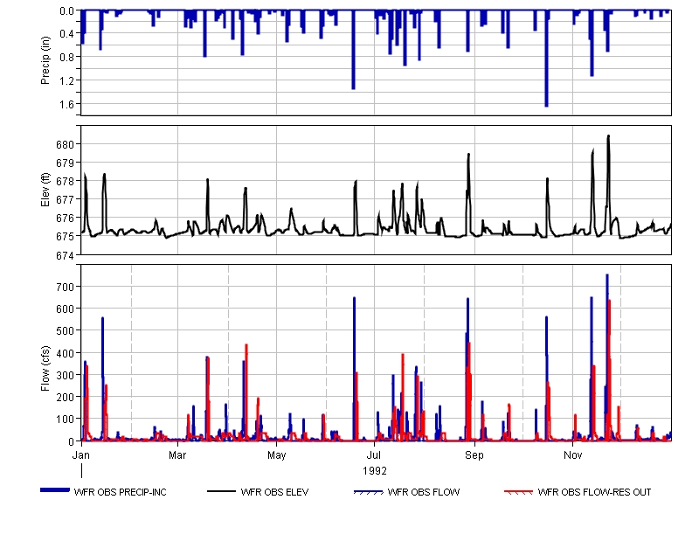The height and width of the screenshot is (548, 699).
Task: Click the tallest precipitation bar in late October
Action: [x=547, y=59]
